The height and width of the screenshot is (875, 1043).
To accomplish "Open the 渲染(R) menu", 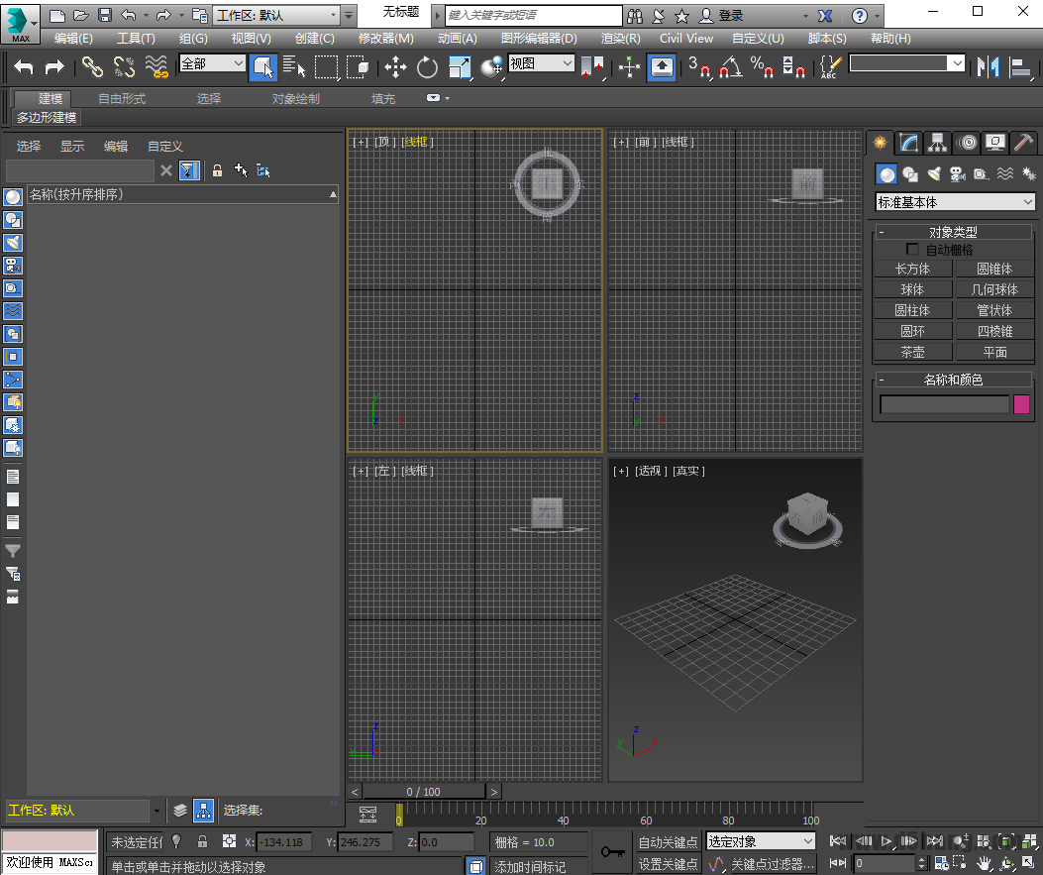I will (x=620, y=38).
